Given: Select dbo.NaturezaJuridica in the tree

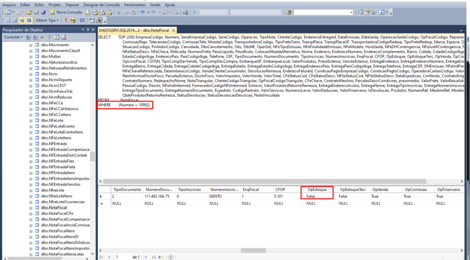Looking at the screenshot, I should [59, 62].
